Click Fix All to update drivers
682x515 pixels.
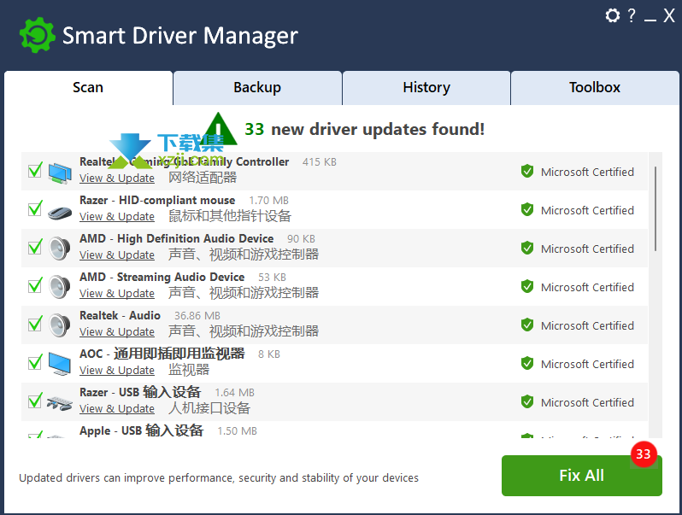pyautogui.click(x=581, y=476)
